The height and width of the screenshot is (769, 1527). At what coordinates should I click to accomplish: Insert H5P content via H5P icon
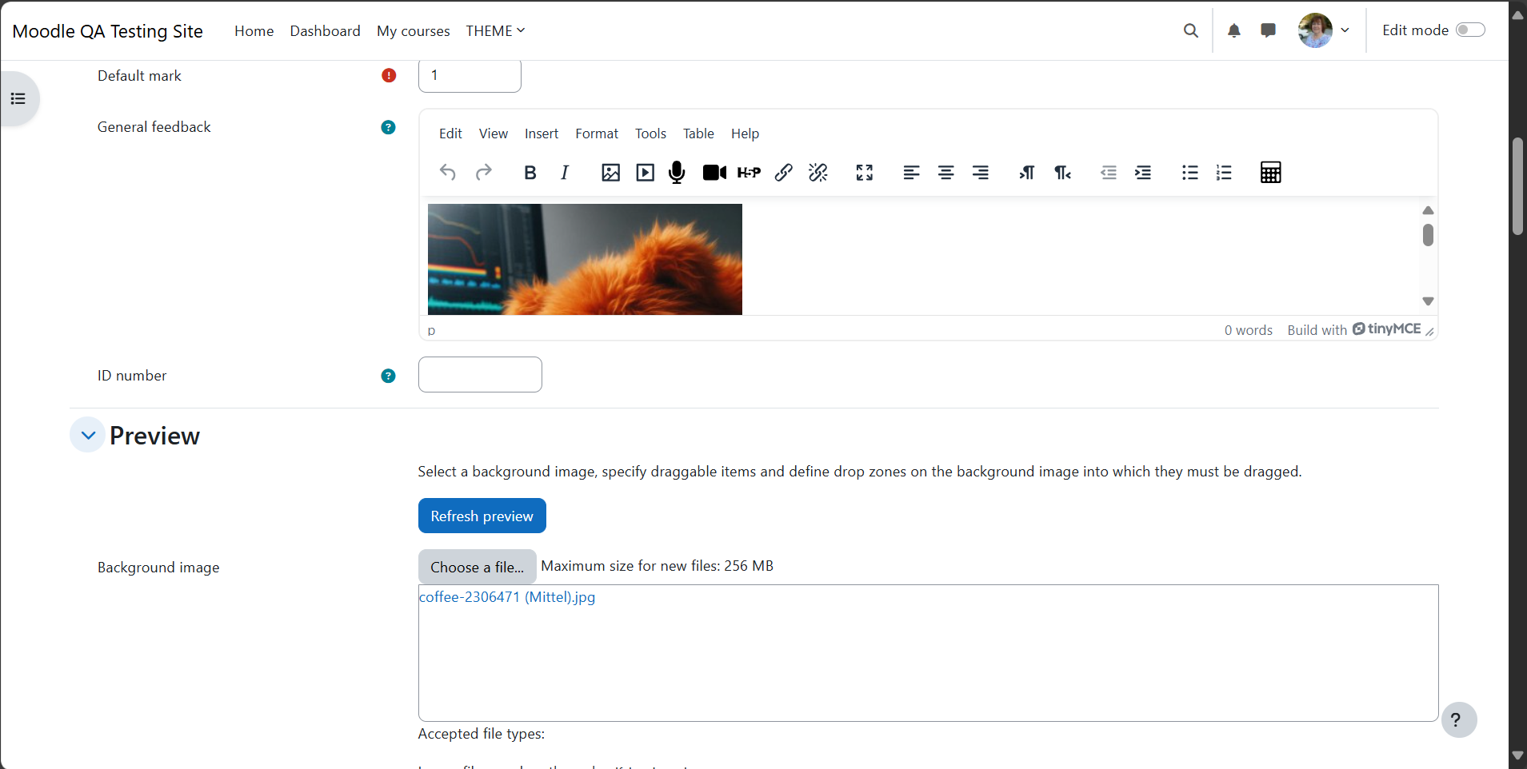(x=749, y=172)
